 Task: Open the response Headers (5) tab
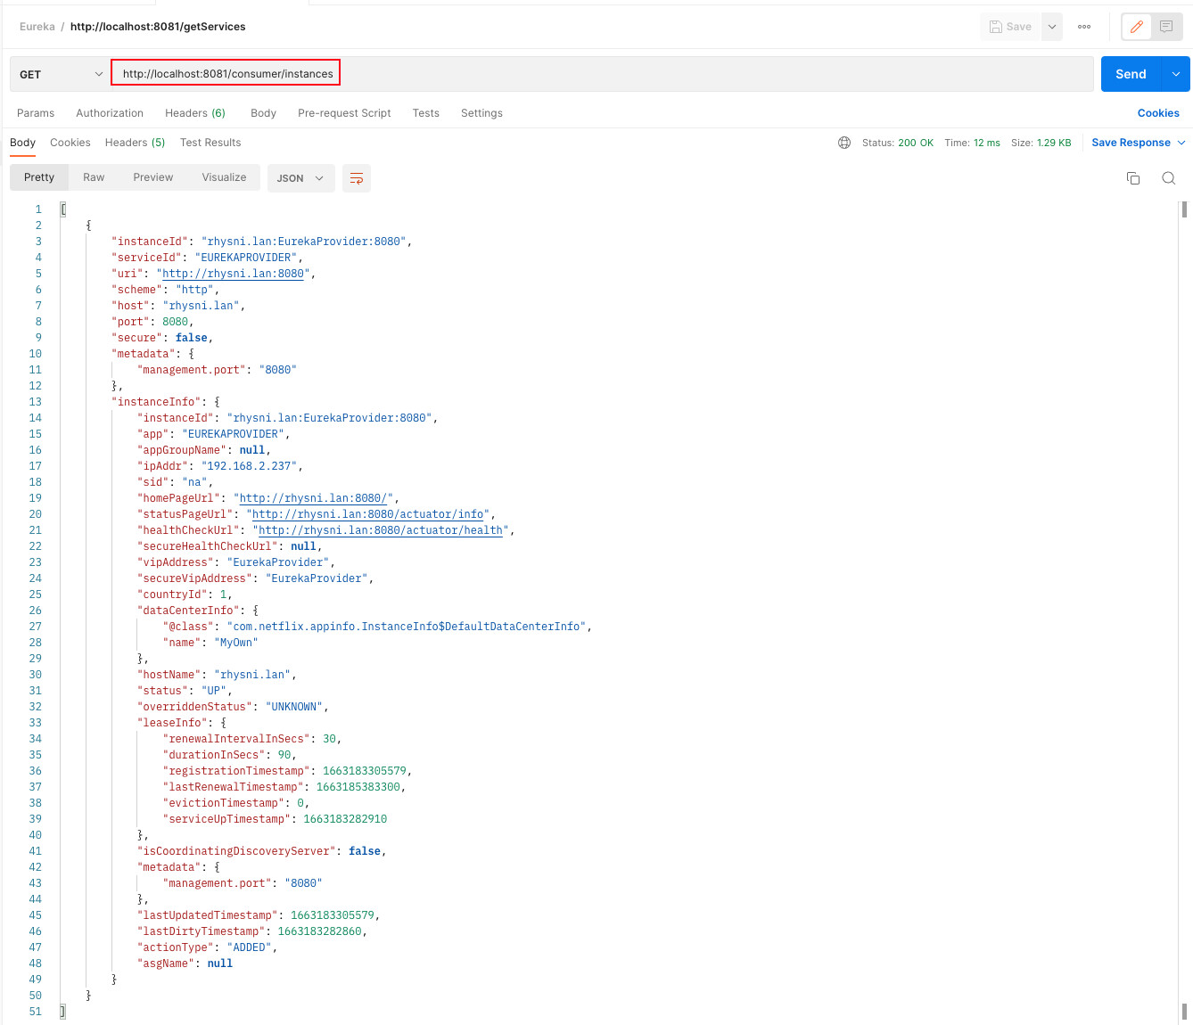click(135, 143)
